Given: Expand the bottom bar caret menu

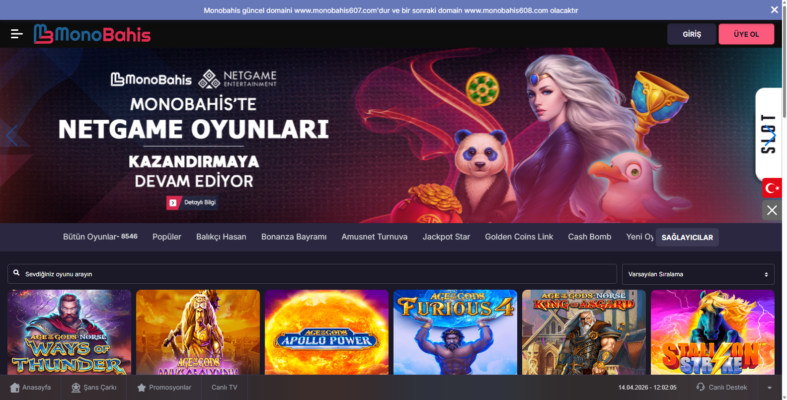Looking at the screenshot, I should (x=770, y=388).
